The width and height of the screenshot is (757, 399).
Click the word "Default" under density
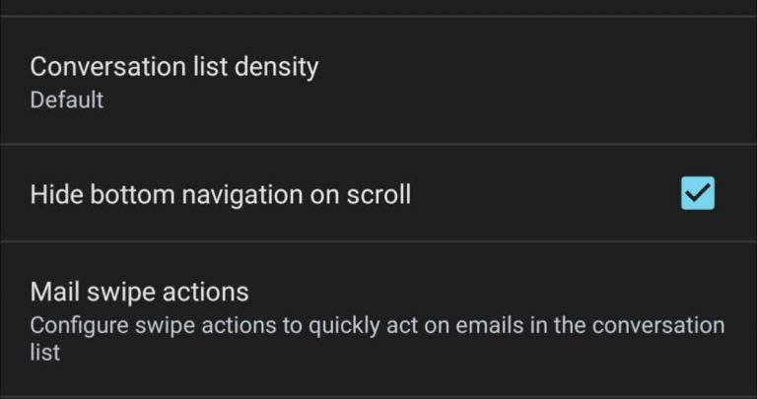click(67, 100)
